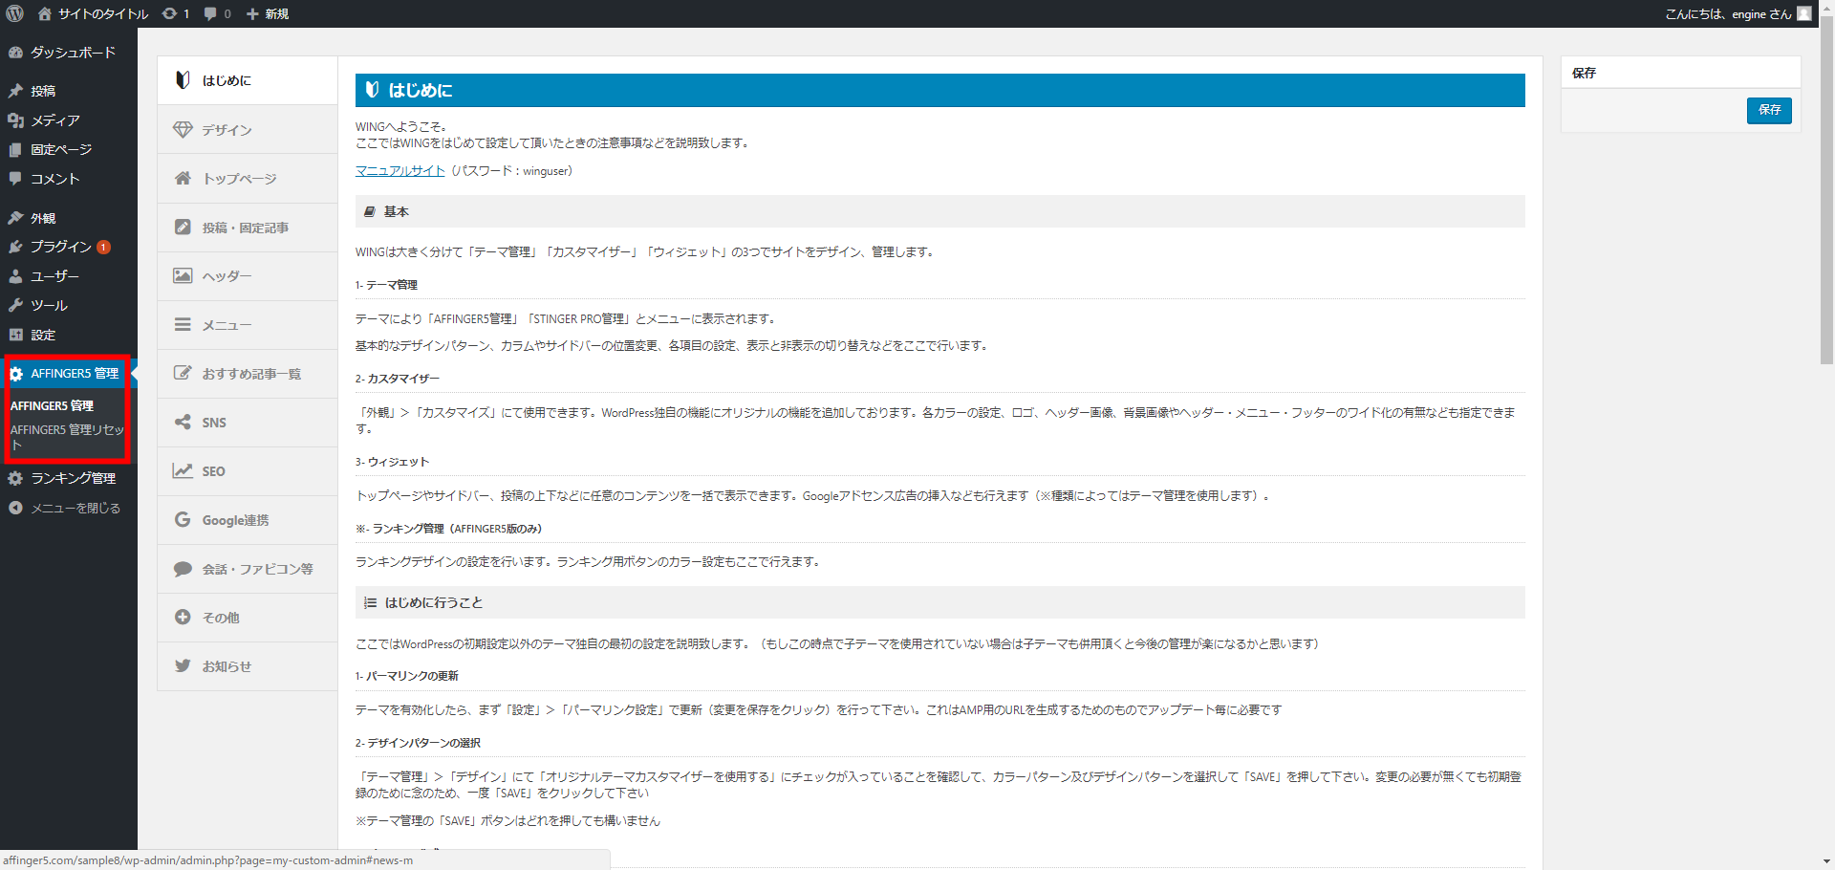
Task: Click the 新規 plus icon
Action: 252,13
